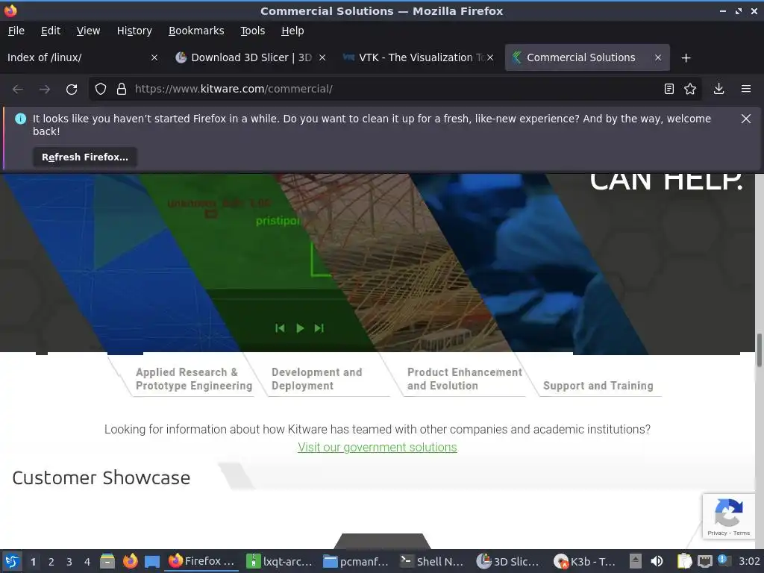Image resolution: width=764 pixels, height=573 pixels.
Task: Click the show desktop quick-launch icon
Action: click(x=152, y=562)
